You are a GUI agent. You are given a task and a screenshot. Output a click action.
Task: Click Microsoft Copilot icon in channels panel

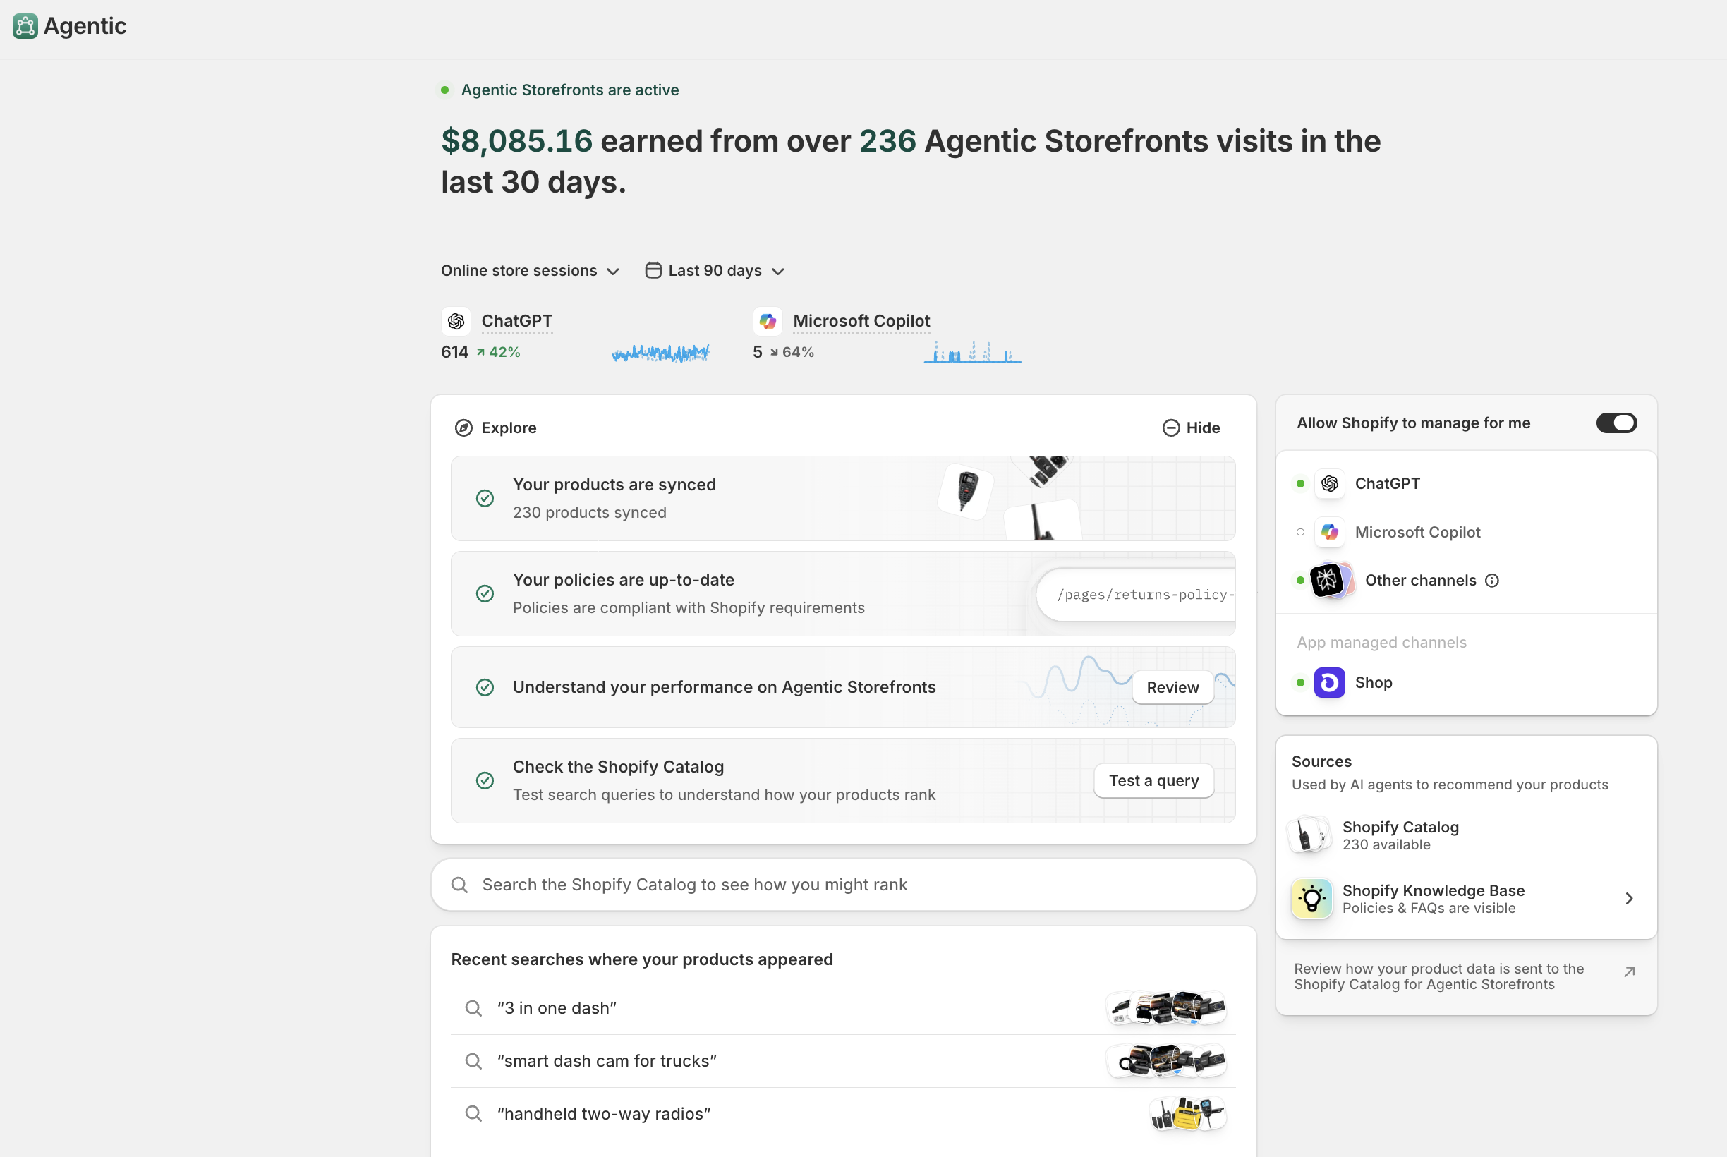pyautogui.click(x=1329, y=532)
